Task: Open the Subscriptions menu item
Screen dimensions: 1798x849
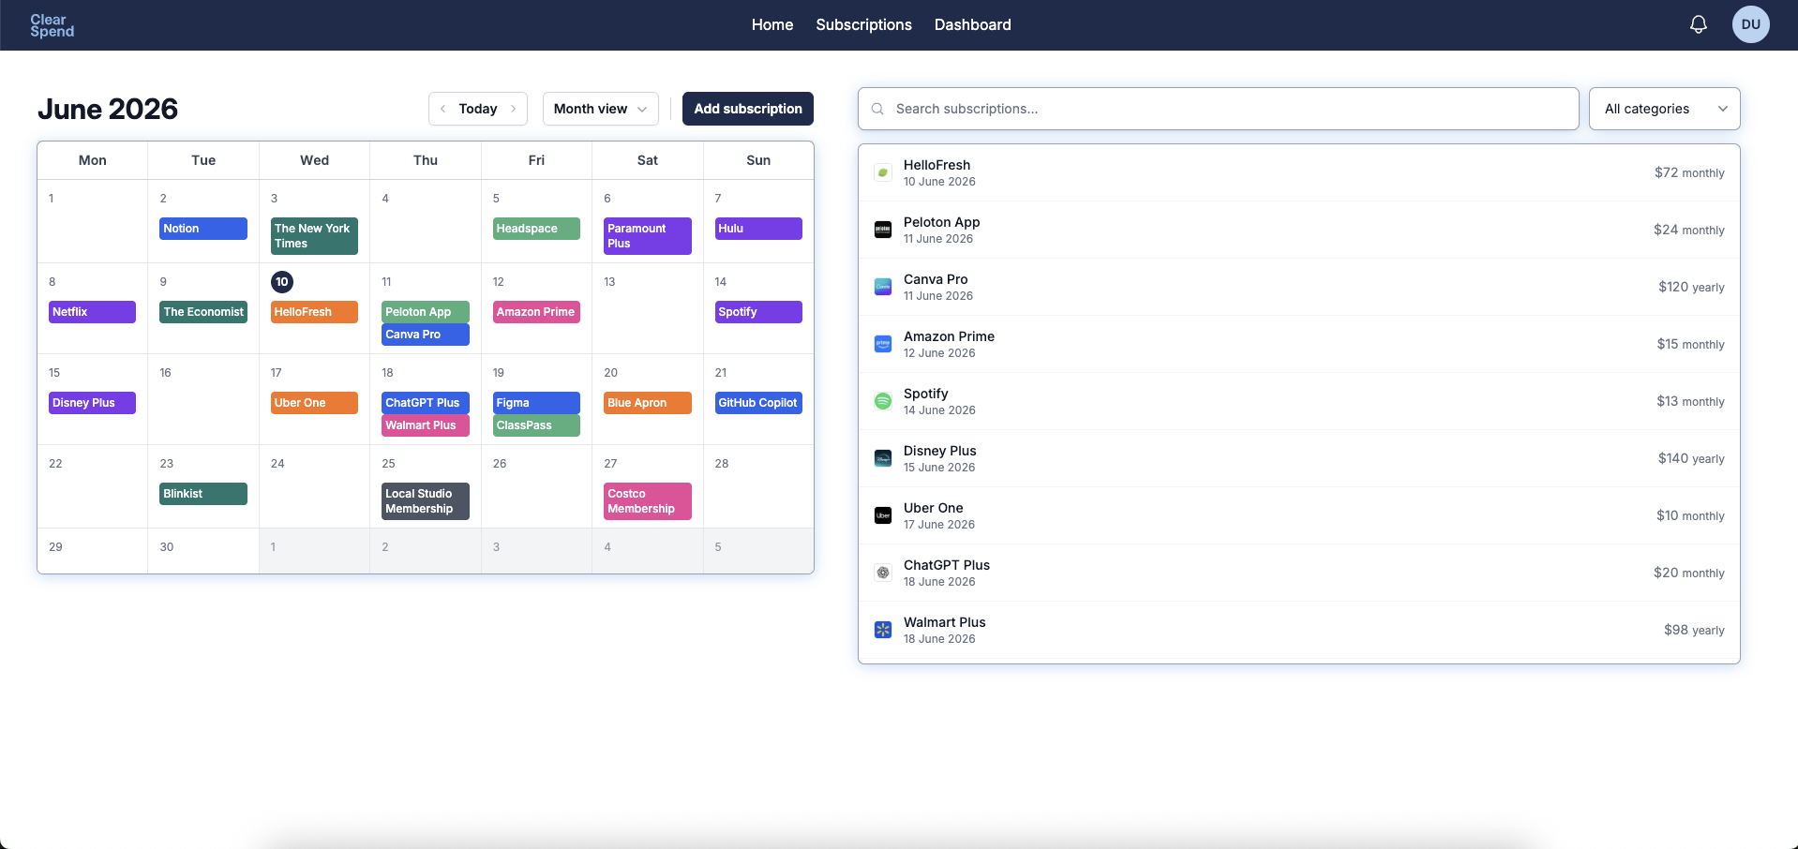Action: [x=863, y=24]
